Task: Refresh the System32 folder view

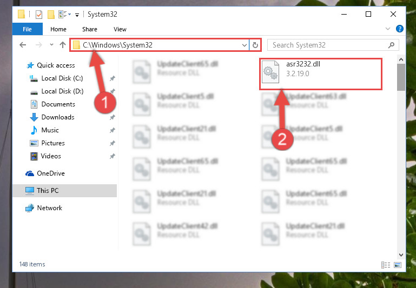Action: tap(255, 45)
